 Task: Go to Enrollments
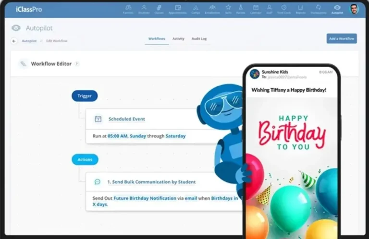(212, 10)
